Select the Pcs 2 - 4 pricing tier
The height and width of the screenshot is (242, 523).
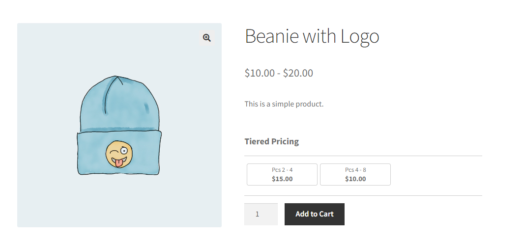click(x=282, y=174)
